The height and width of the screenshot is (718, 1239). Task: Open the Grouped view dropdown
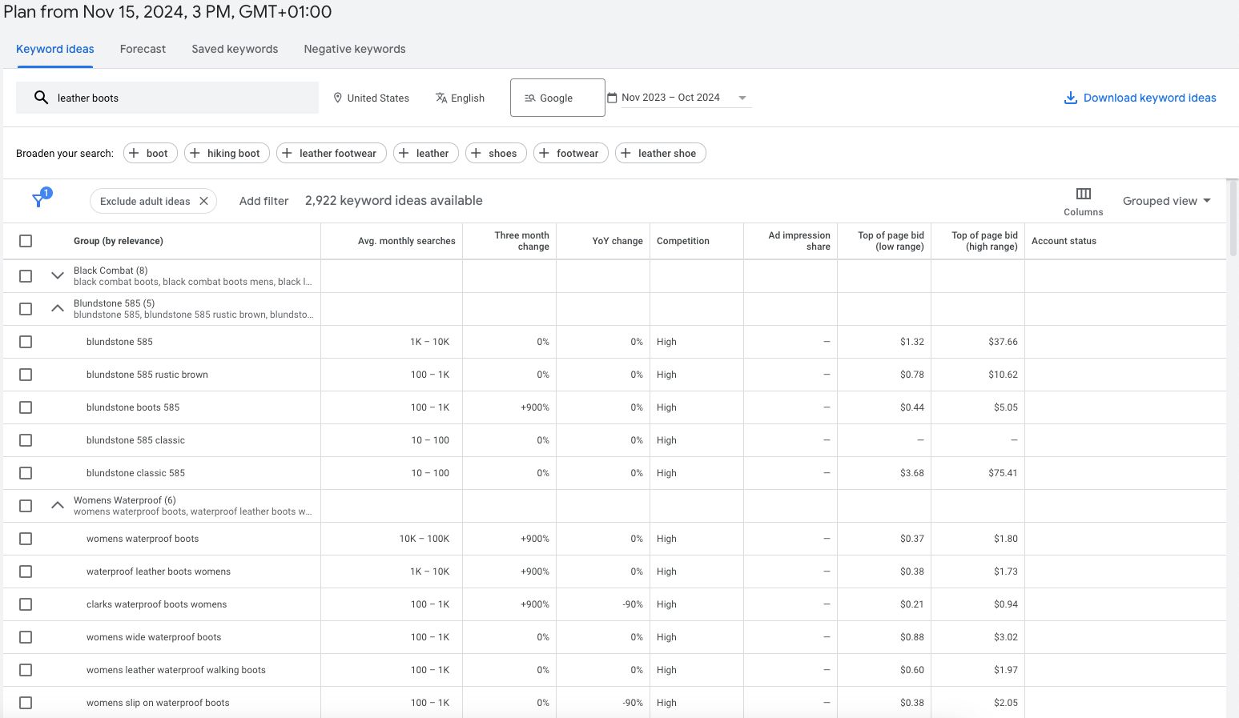[x=1166, y=201]
